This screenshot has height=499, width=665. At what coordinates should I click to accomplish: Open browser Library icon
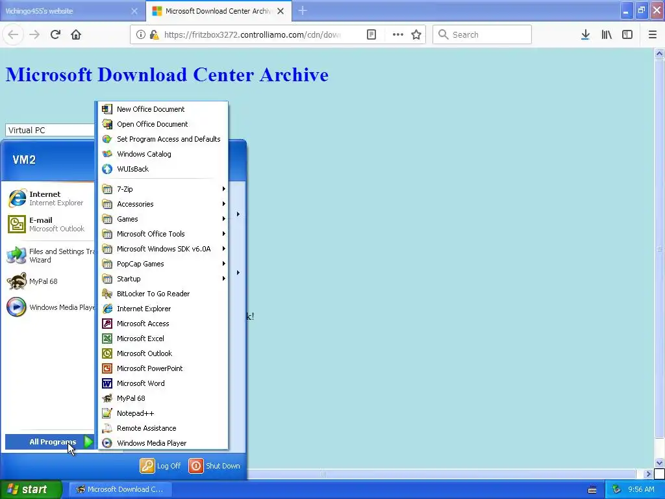coord(607,34)
